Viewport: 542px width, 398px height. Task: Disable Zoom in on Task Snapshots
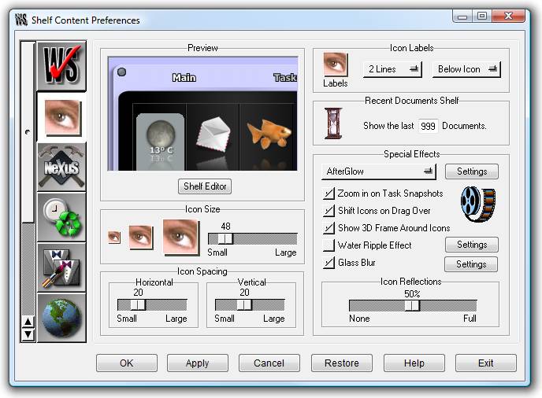[329, 193]
